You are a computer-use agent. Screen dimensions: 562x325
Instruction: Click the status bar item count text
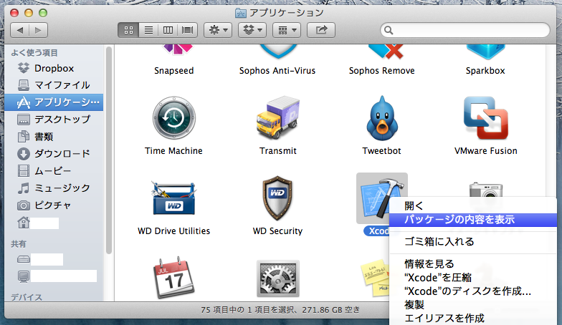tap(280, 310)
